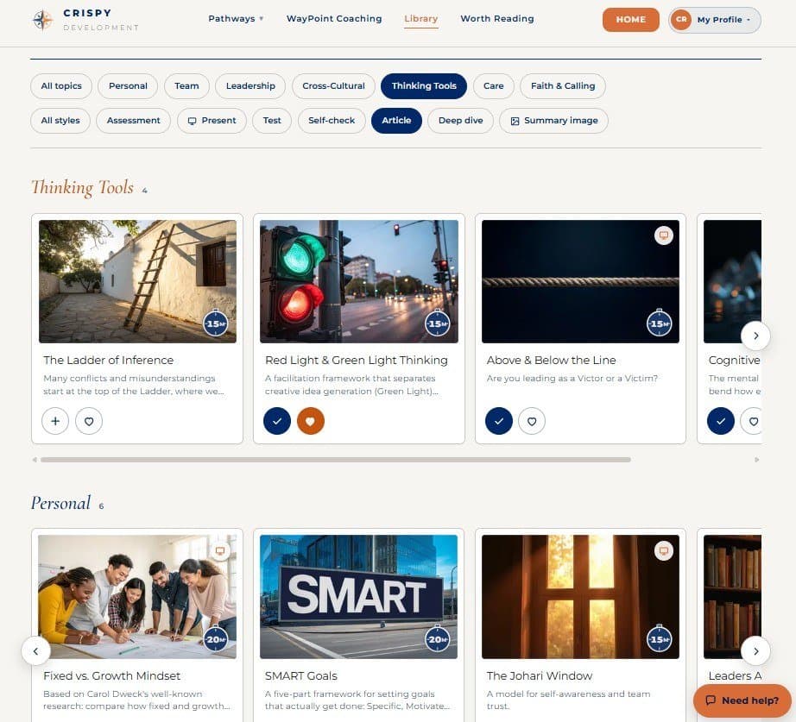Filter by Leadership topic
The image size is (796, 722).
click(250, 85)
